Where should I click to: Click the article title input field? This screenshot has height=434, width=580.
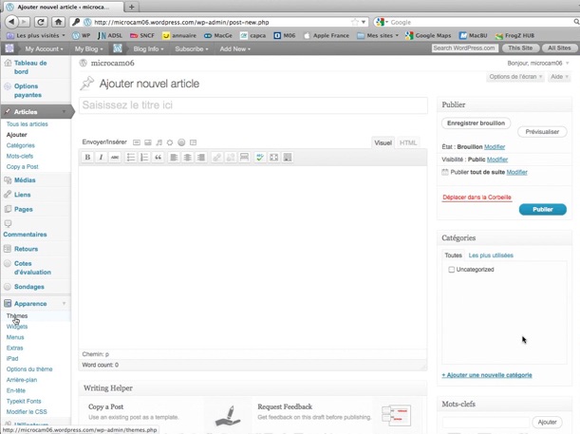point(253,105)
